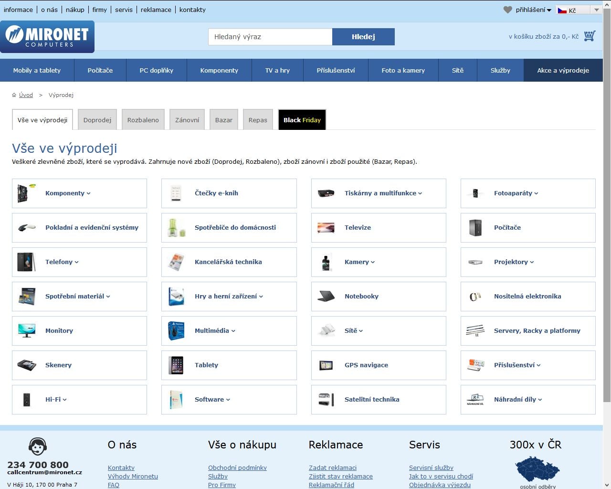Viewport: 611px width, 489px height.
Task: Click the home icon in breadcrumb
Action: (x=14, y=95)
